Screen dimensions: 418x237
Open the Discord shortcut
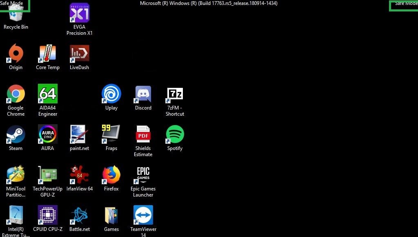[x=143, y=94]
